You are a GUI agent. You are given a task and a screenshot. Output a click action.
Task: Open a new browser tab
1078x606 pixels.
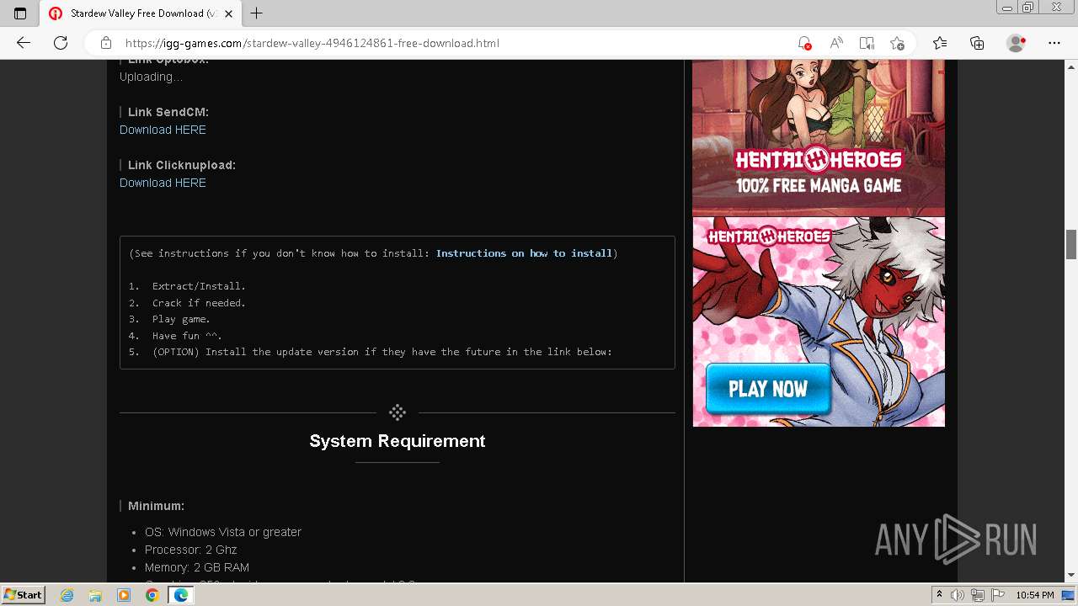(257, 13)
